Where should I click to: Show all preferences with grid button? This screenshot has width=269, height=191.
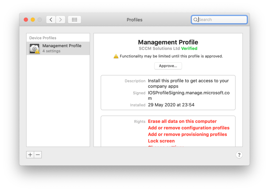[74, 20]
